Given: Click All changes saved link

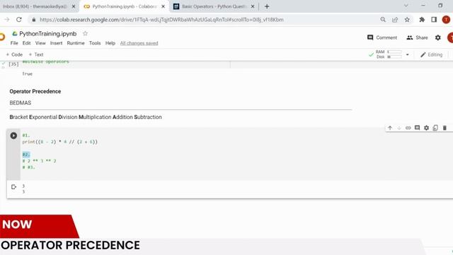Looking at the screenshot, I should coord(139,43).
